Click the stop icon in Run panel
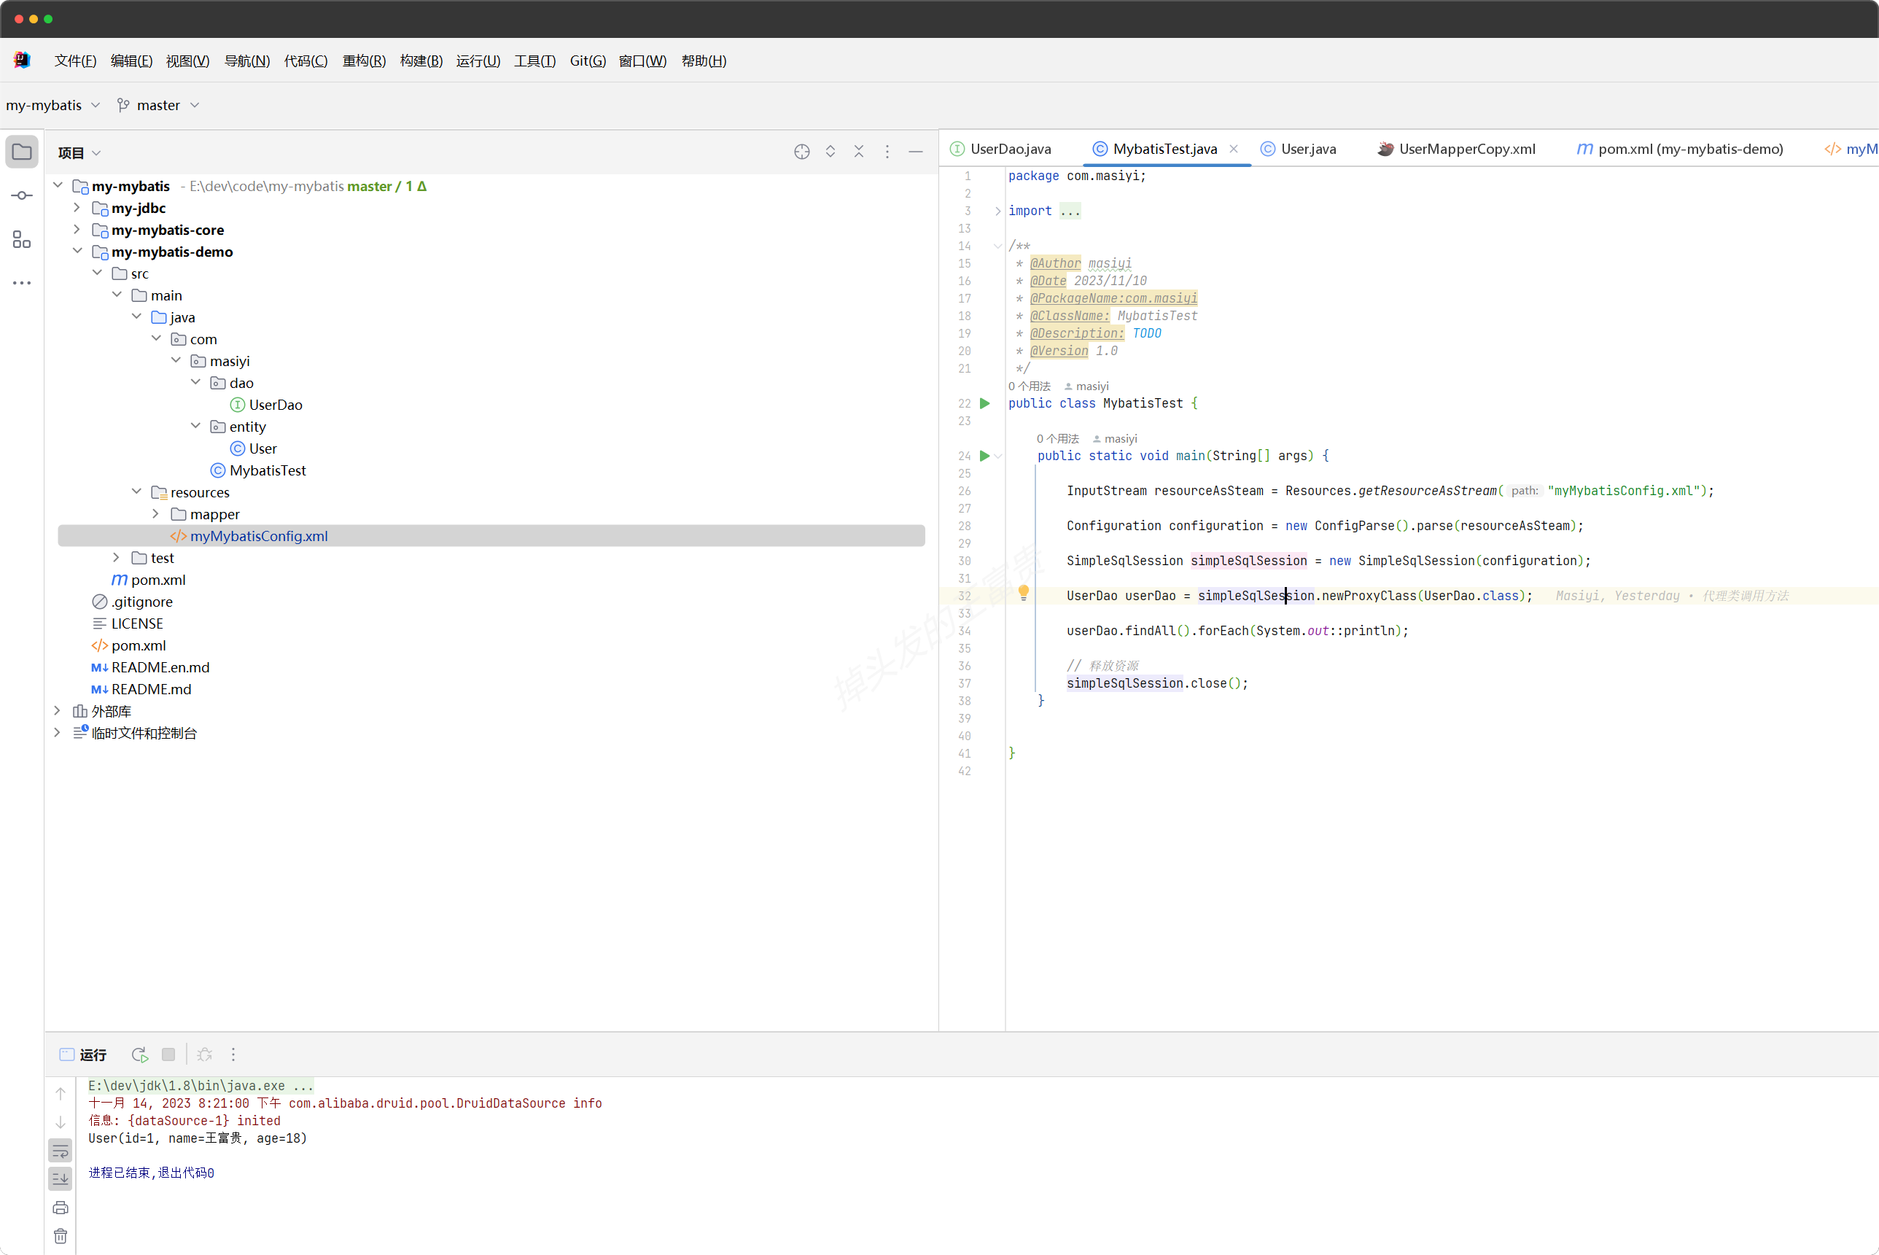Screen dimensions: 1879x1255 tap(168, 1055)
